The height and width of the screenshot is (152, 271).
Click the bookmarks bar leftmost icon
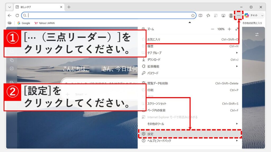[10, 23]
